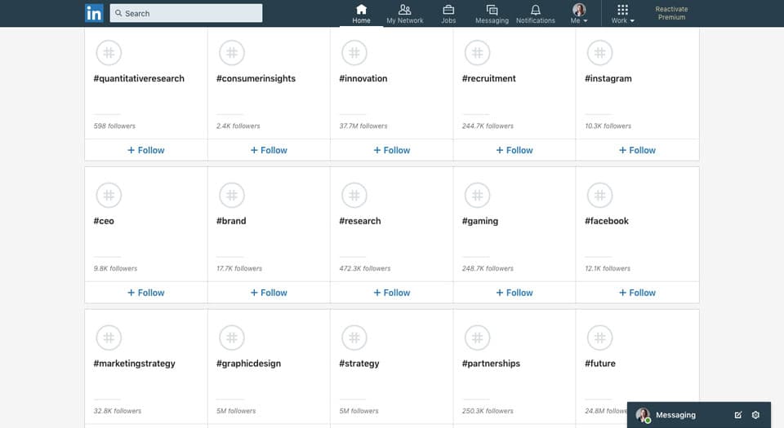784x428 pixels.
Task: Click hashtag icon above #consumerinsights
Action: pyautogui.click(x=231, y=52)
